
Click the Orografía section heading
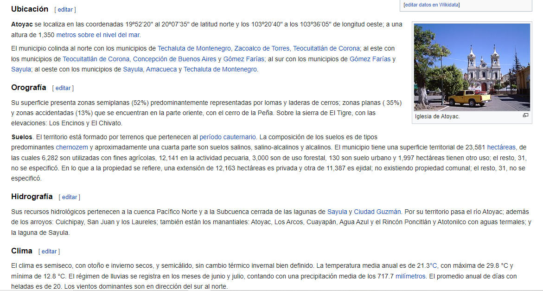29,88
